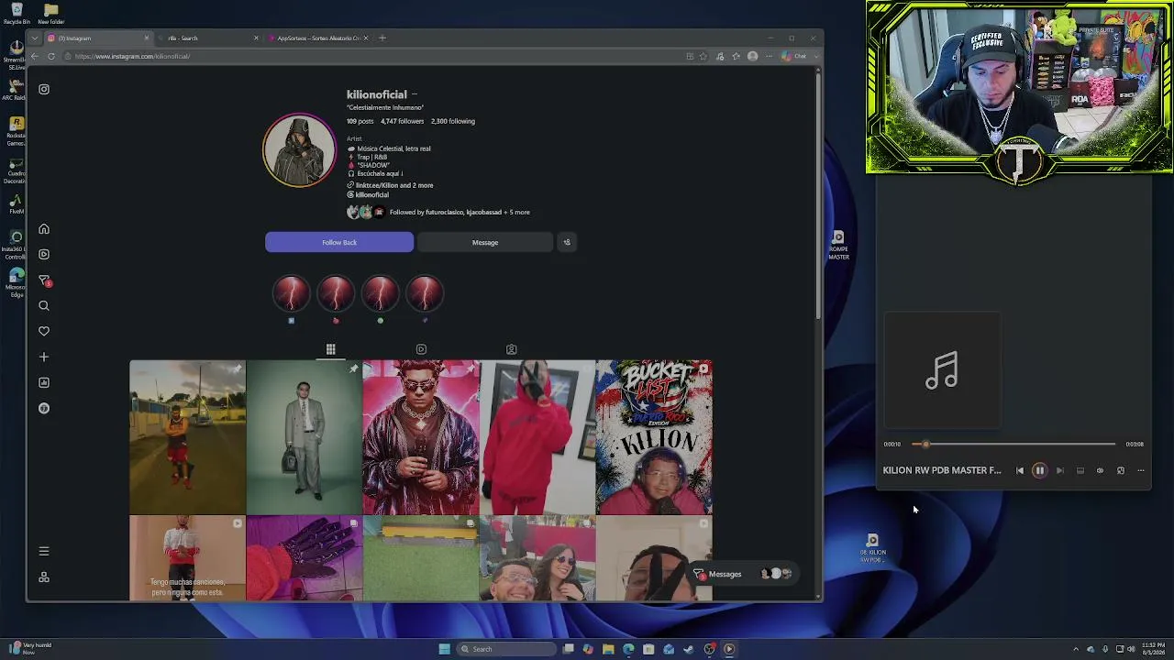This screenshot has width=1174, height=660.
Task: Mute volume in the media player
Action: [x=1100, y=470]
